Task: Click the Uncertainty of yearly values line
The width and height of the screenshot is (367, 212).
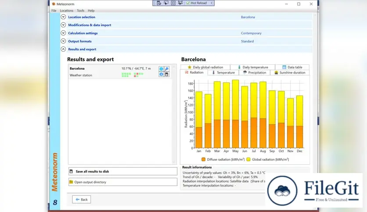Action: click(224, 173)
